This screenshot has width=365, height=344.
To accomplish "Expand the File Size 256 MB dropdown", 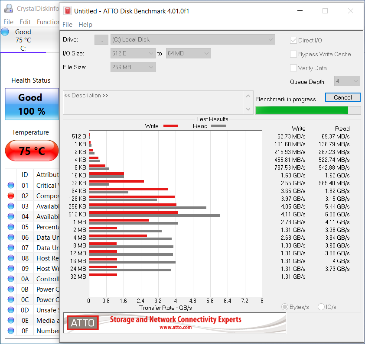I will click(133, 67).
